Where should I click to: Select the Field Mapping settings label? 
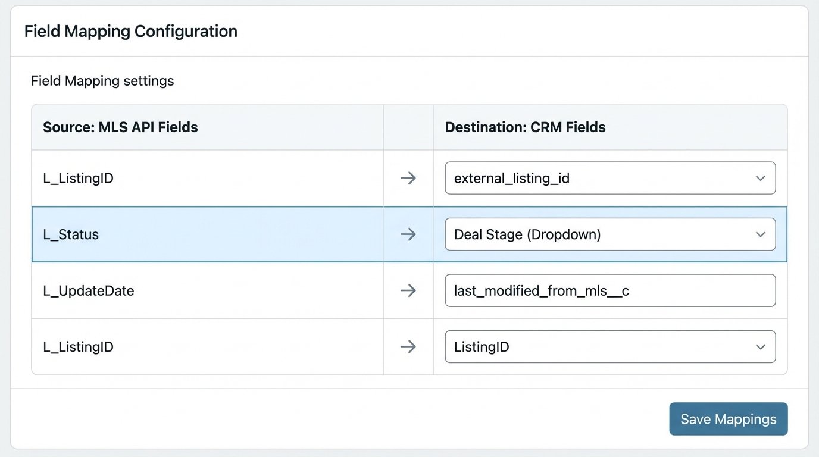click(x=102, y=80)
